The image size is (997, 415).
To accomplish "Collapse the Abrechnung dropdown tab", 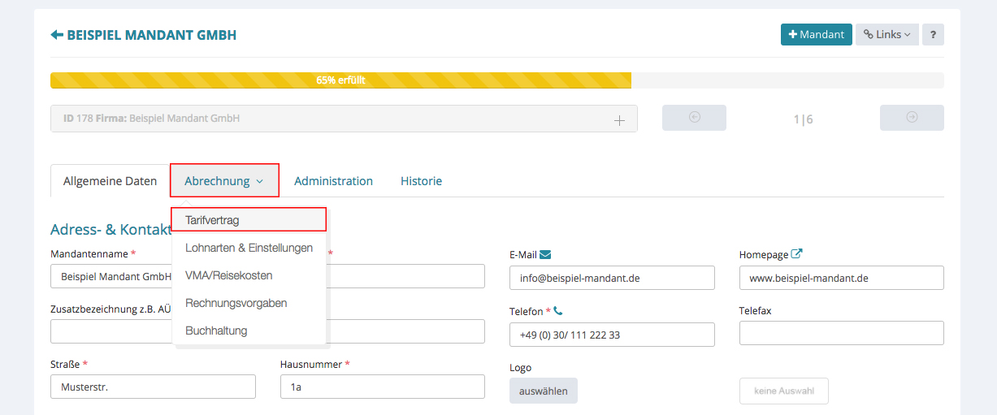I will pyautogui.click(x=224, y=181).
